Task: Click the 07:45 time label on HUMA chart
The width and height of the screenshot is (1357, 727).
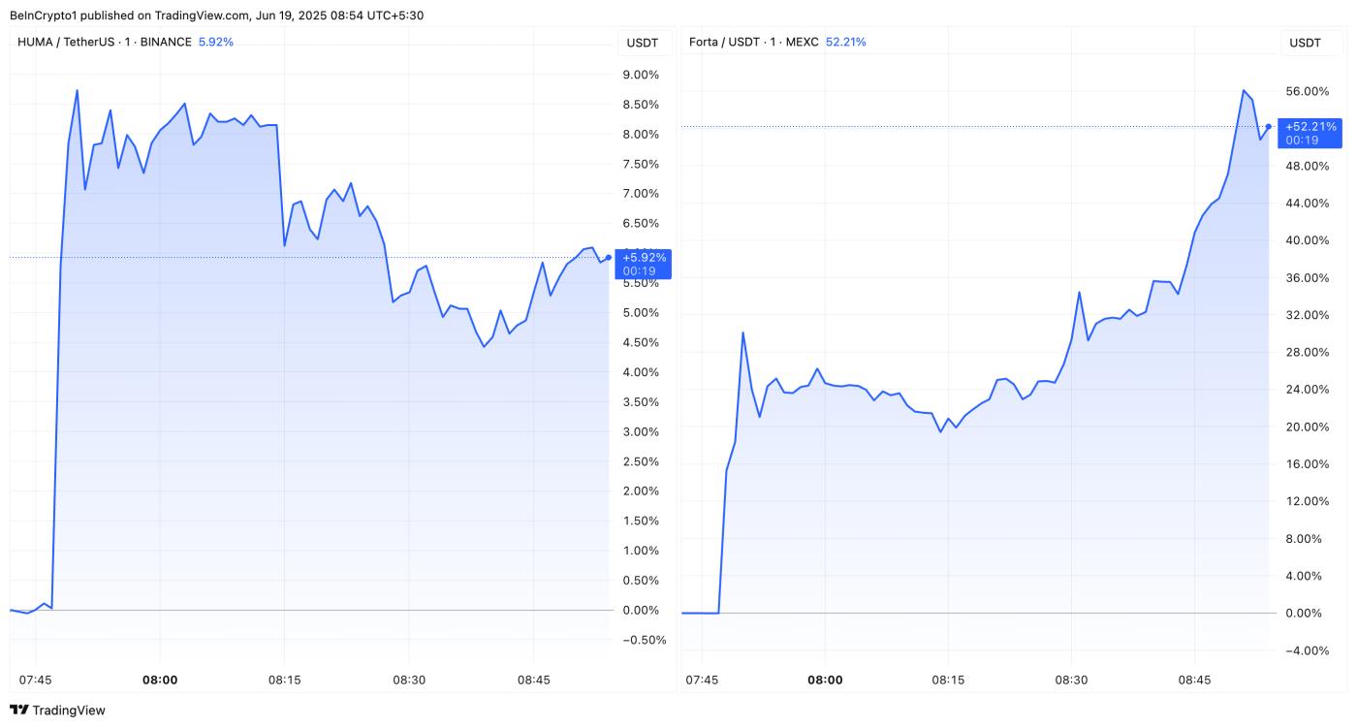Action: coord(36,680)
